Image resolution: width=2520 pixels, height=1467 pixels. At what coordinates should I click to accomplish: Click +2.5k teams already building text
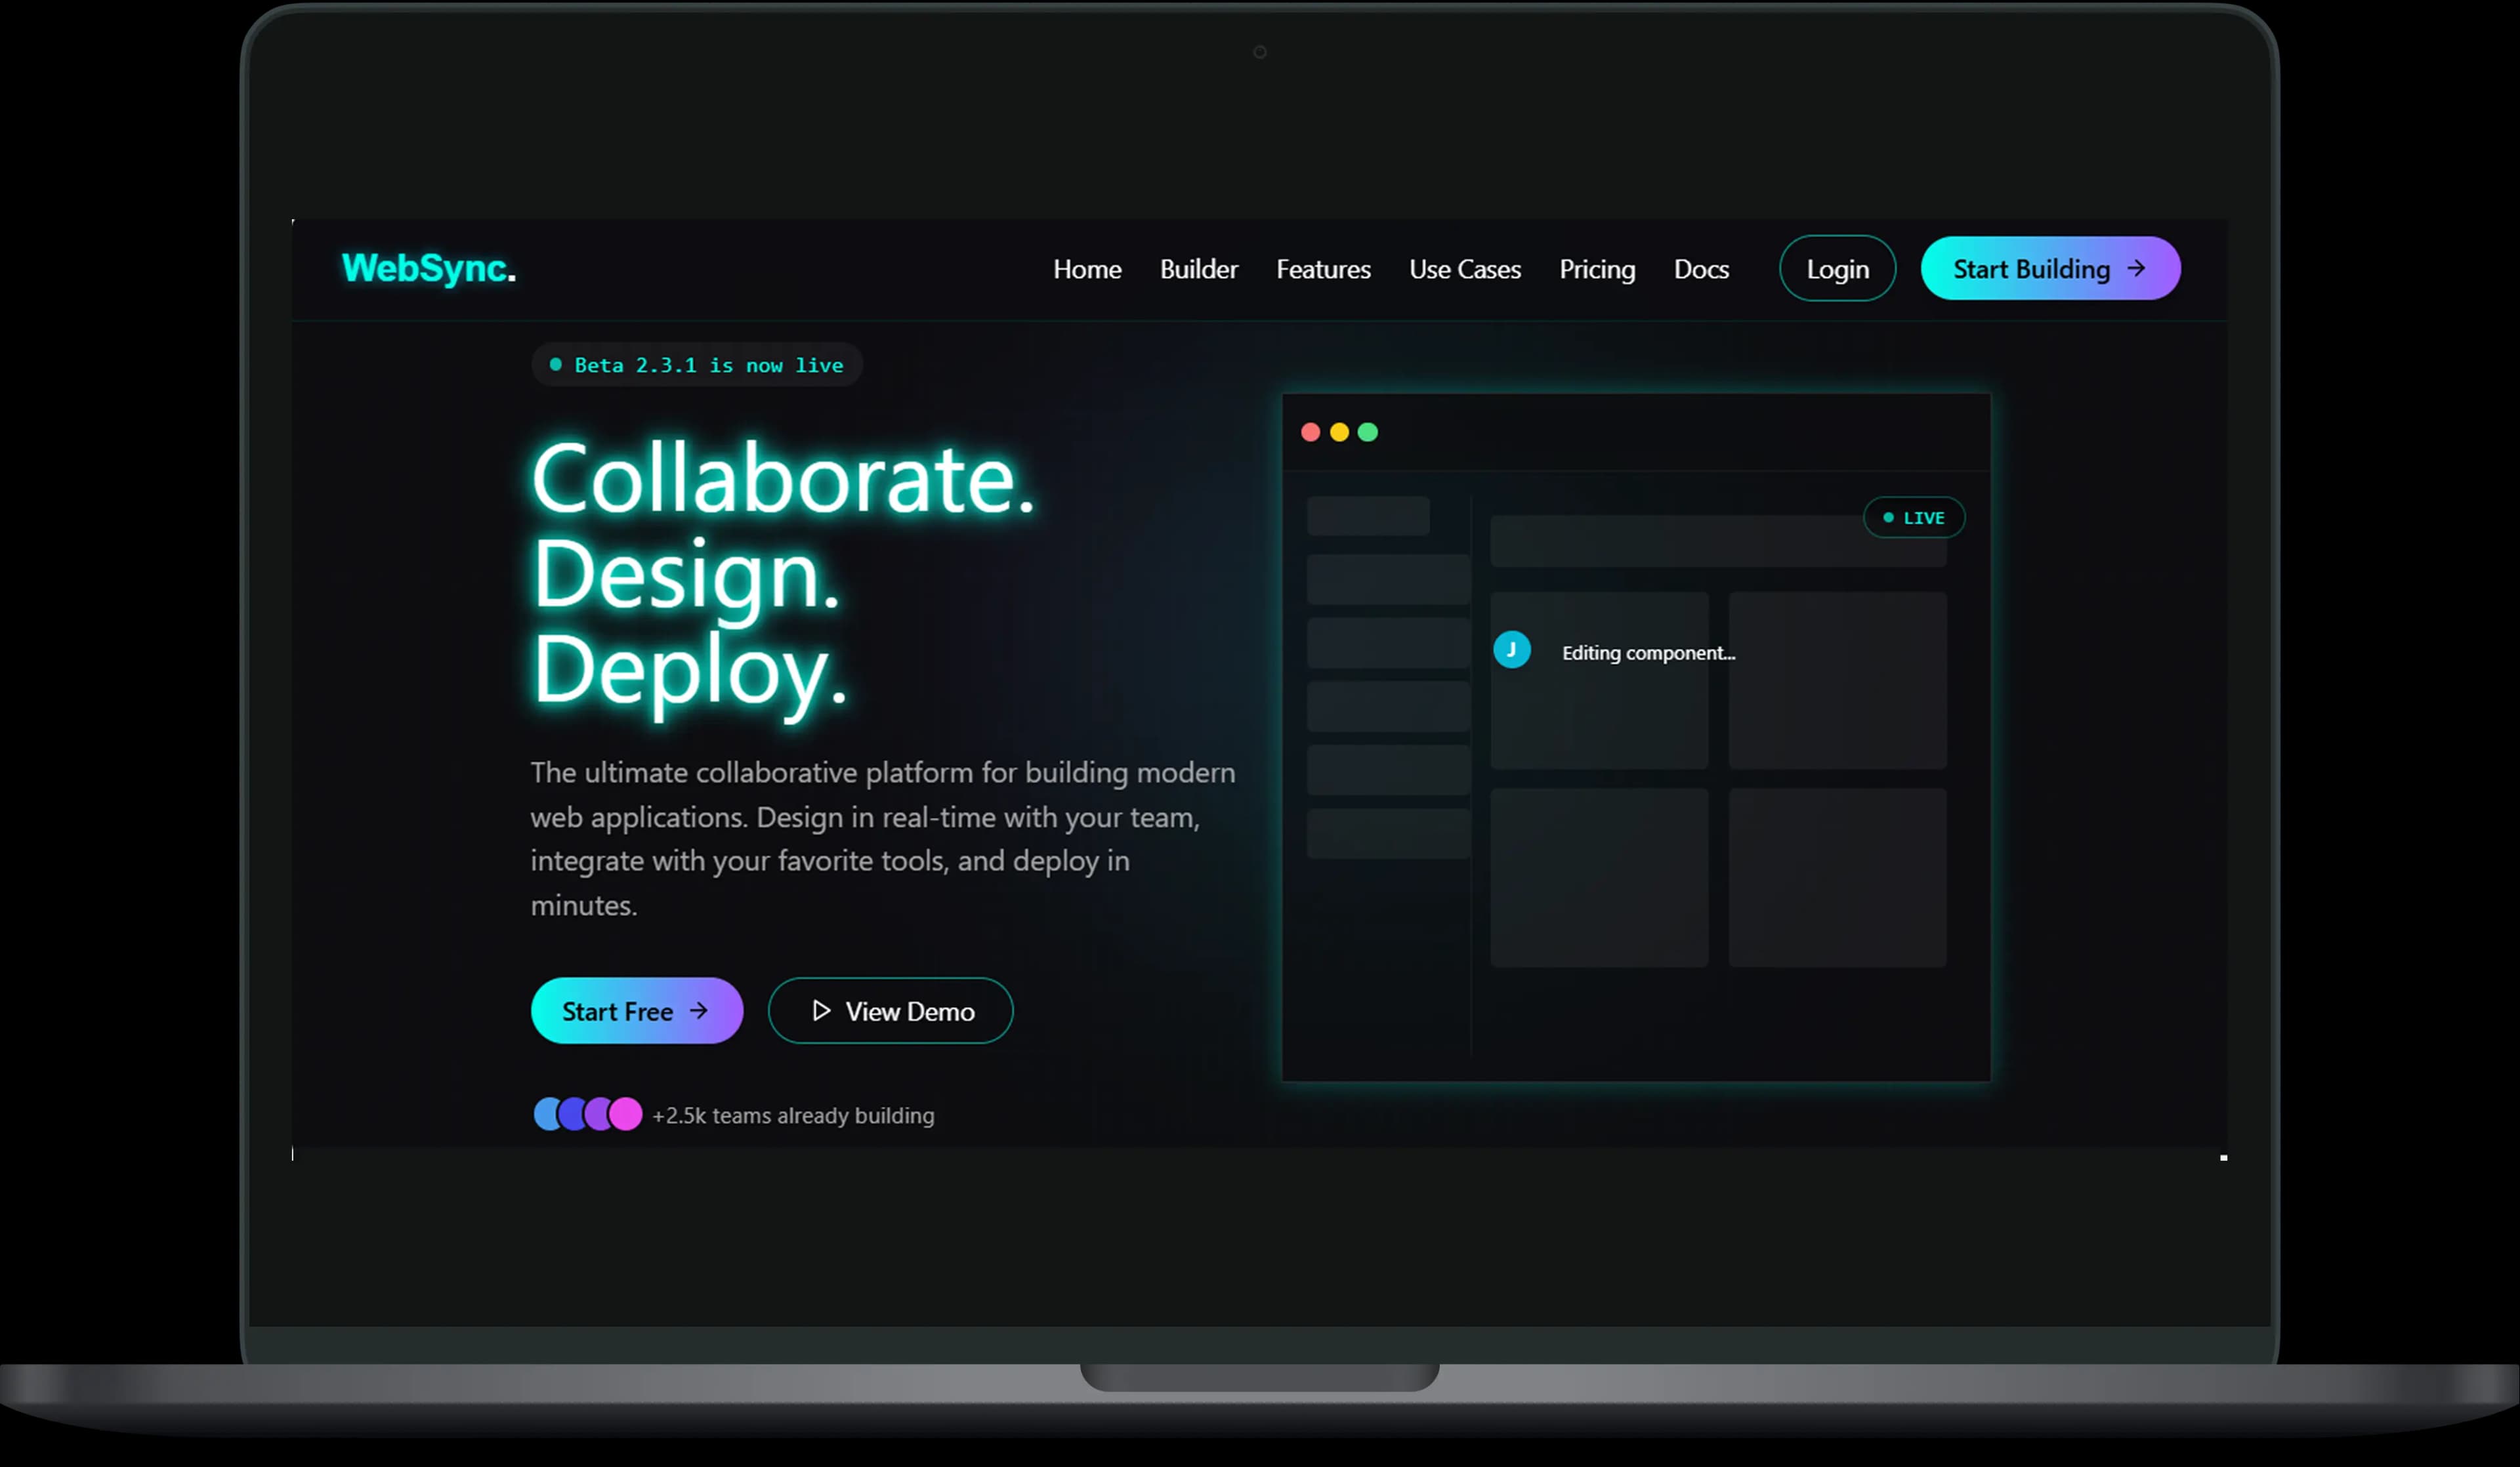[793, 1116]
